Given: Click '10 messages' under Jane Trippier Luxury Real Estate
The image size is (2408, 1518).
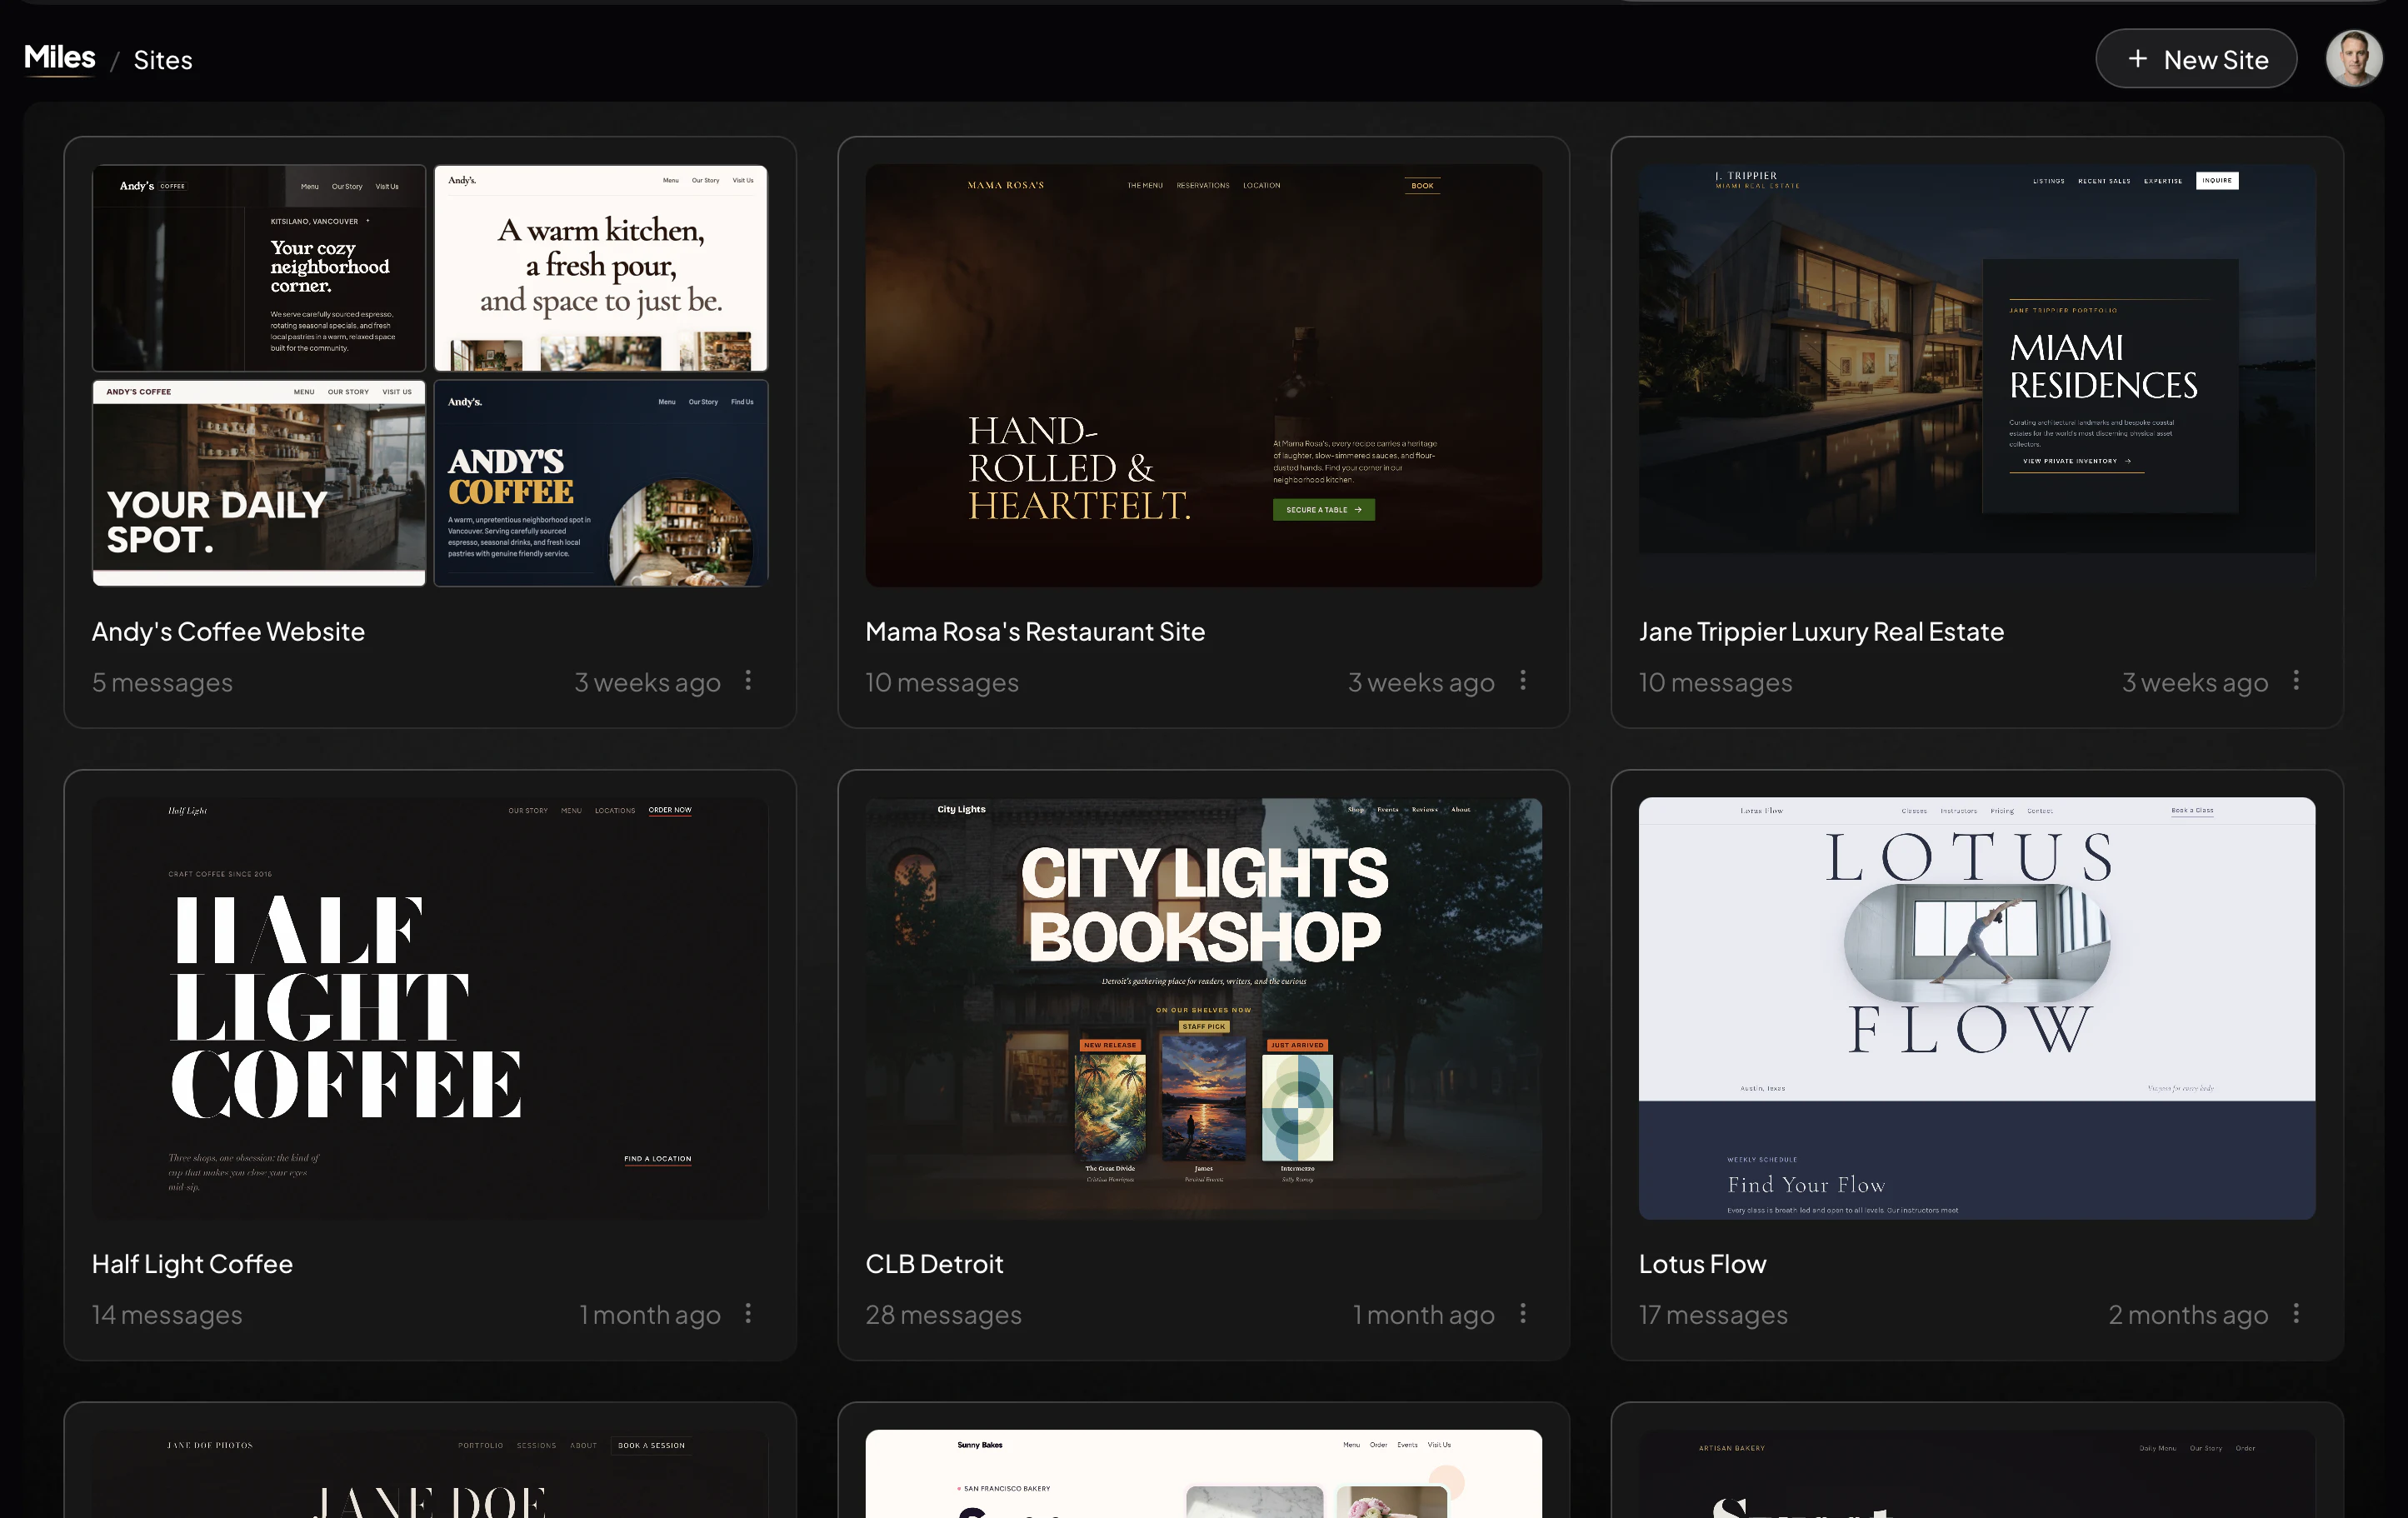Looking at the screenshot, I should click(1715, 682).
